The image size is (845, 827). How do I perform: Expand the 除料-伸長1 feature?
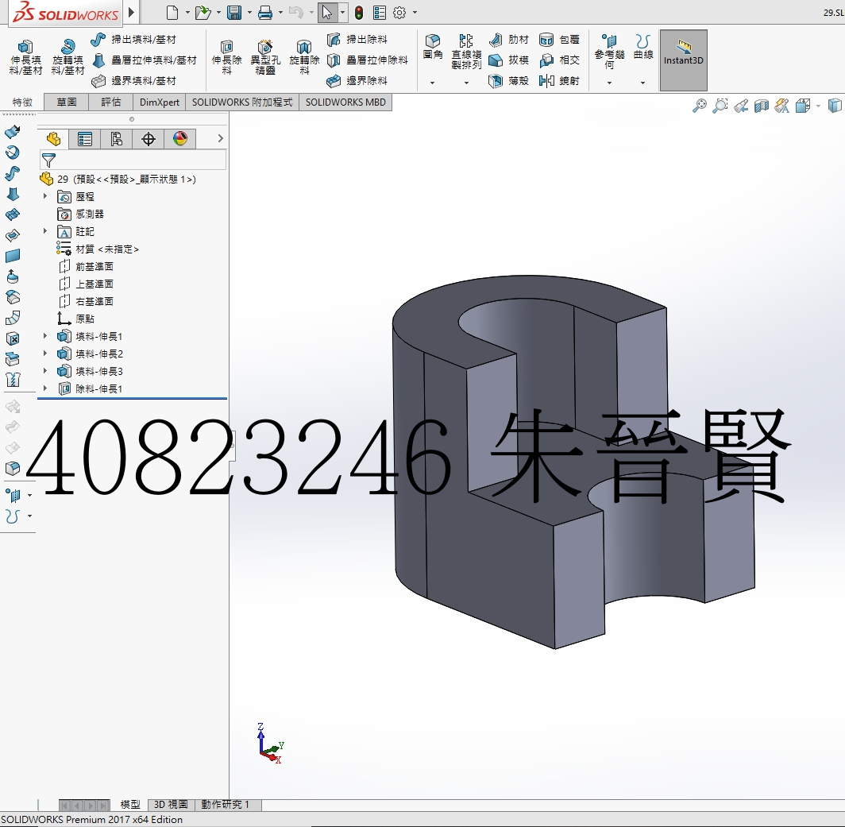pos(45,388)
